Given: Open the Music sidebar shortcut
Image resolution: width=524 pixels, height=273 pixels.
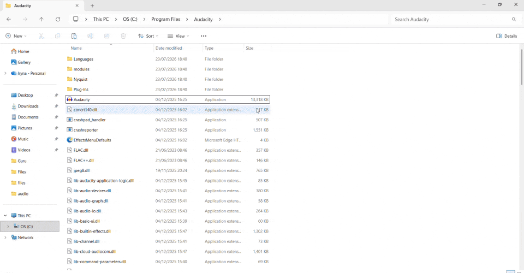Looking at the screenshot, I should click(20, 139).
